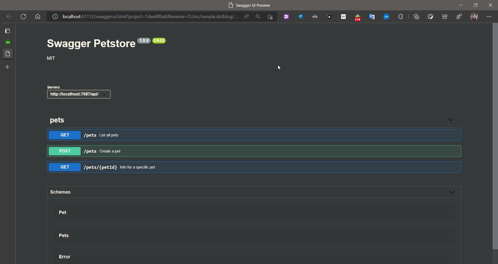Click the home icon in browser toolbar

38,17
